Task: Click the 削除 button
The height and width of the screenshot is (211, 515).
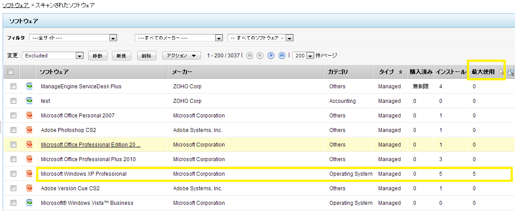Action: [x=147, y=56]
